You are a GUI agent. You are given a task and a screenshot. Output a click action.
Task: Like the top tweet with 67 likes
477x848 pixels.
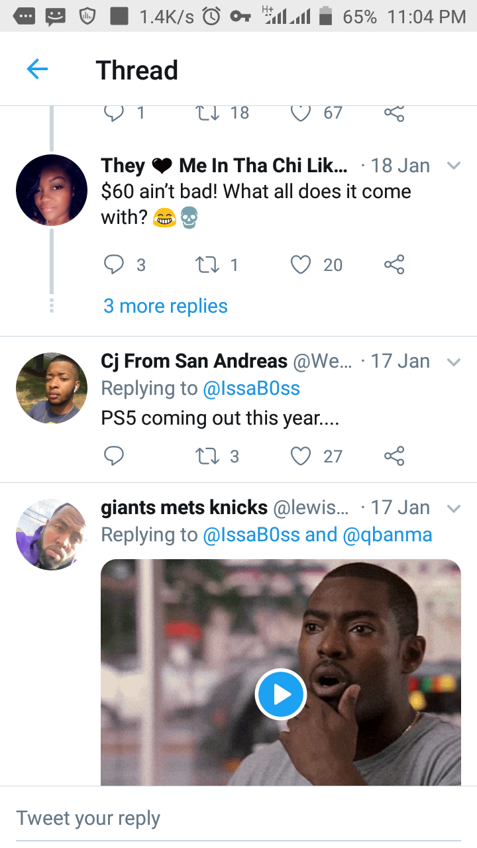click(301, 113)
